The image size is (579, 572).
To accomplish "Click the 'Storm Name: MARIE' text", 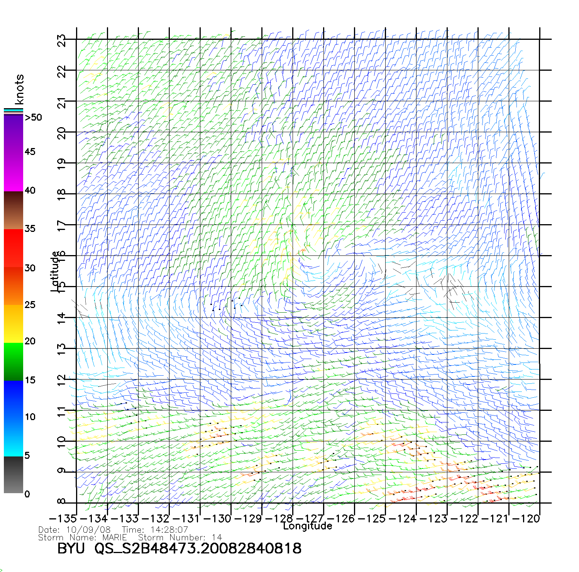I will coord(83,538).
